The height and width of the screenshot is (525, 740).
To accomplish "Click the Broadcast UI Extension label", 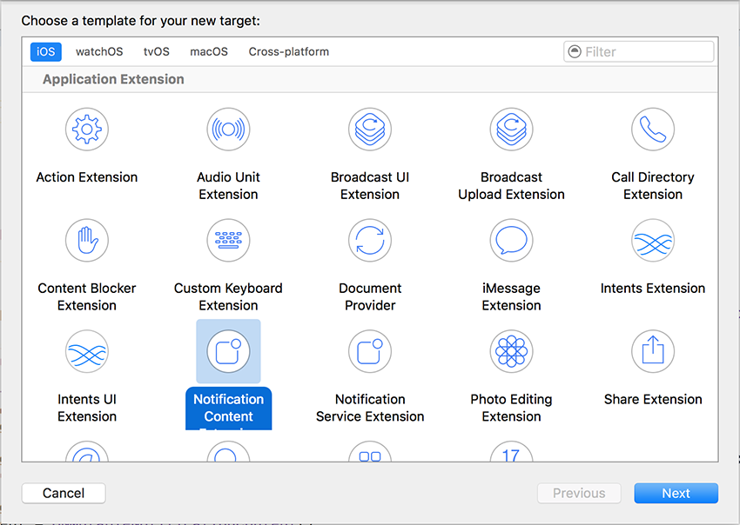I will coord(370,186).
